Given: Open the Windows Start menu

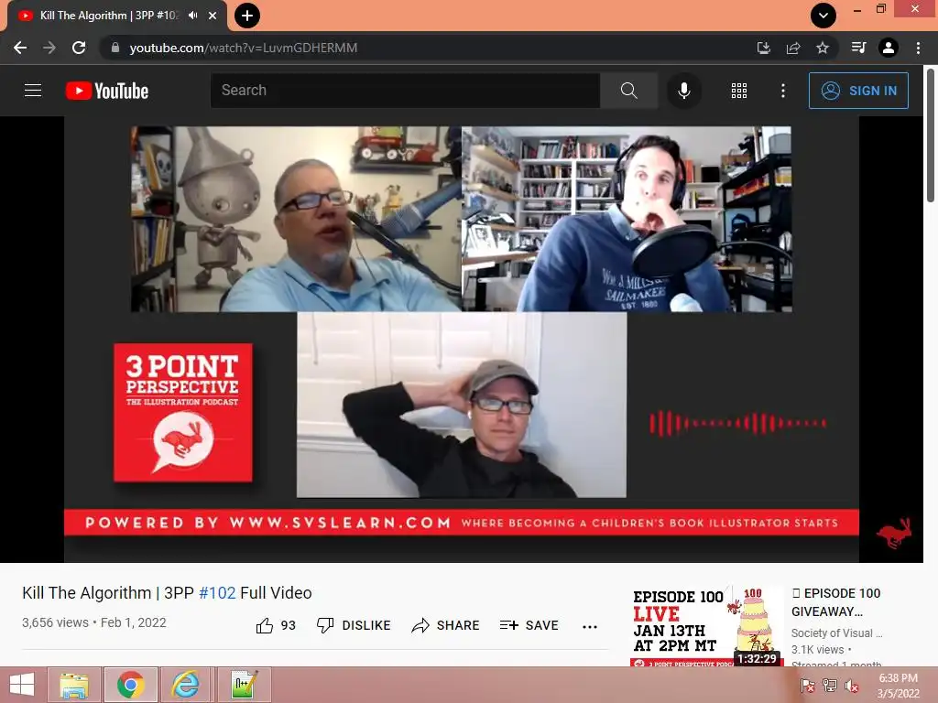Looking at the screenshot, I should coord(22,685).
